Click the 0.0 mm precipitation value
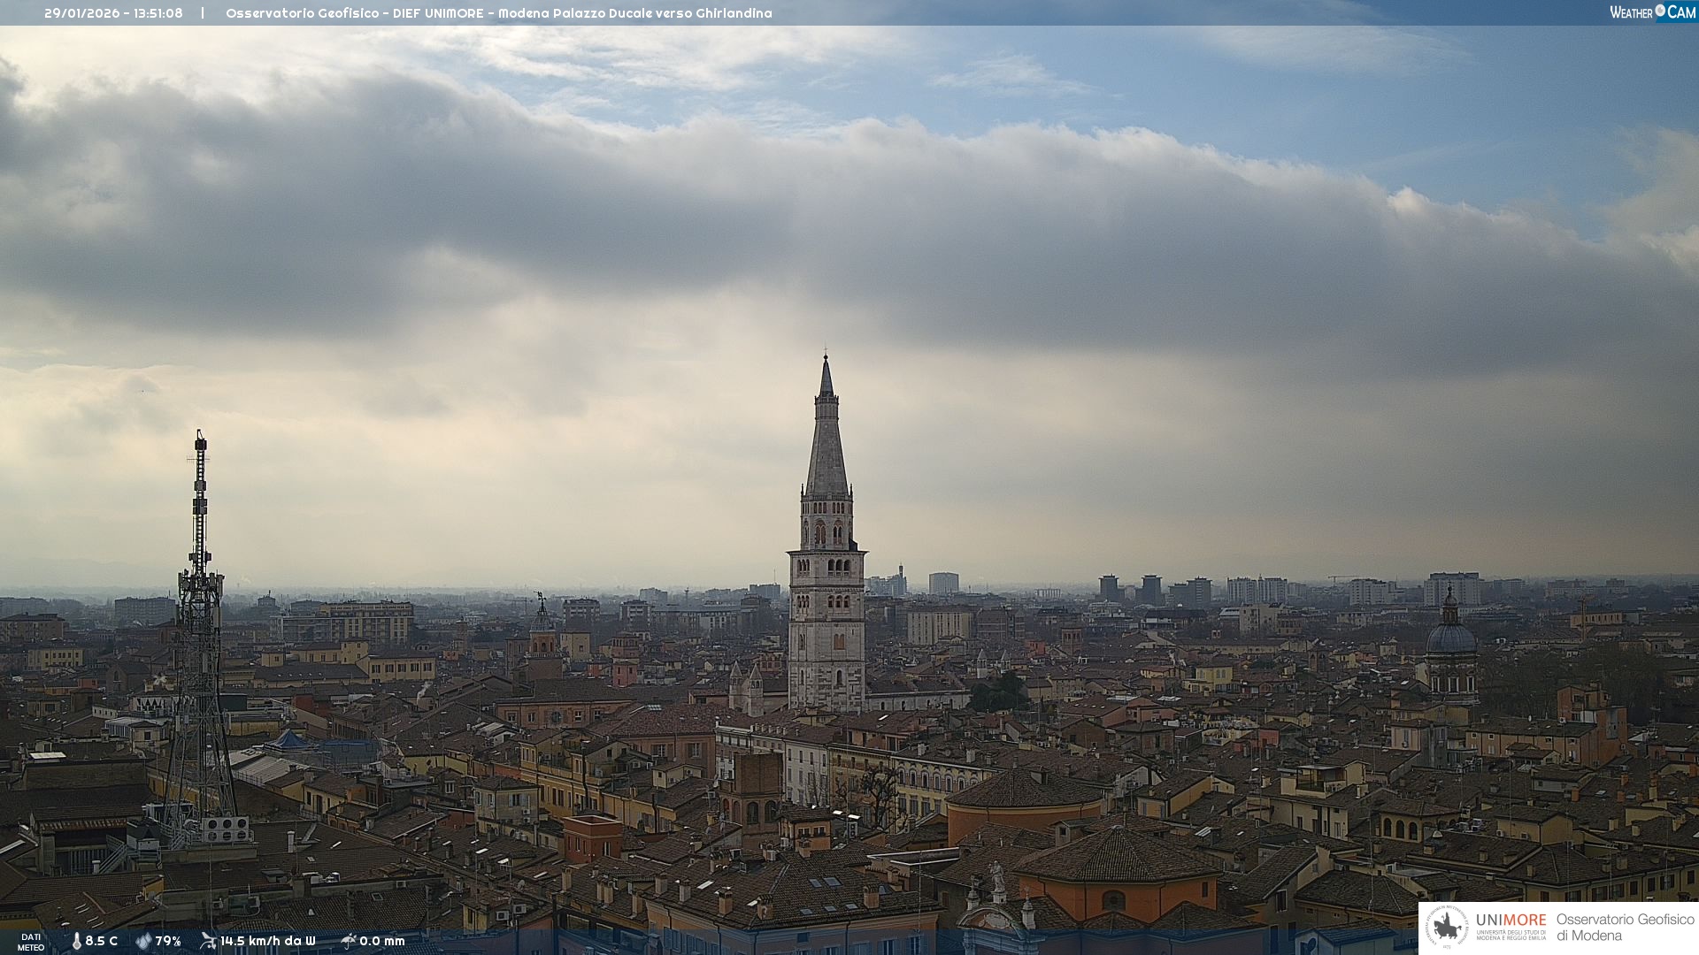The image size is (1699, 955). 382,942
